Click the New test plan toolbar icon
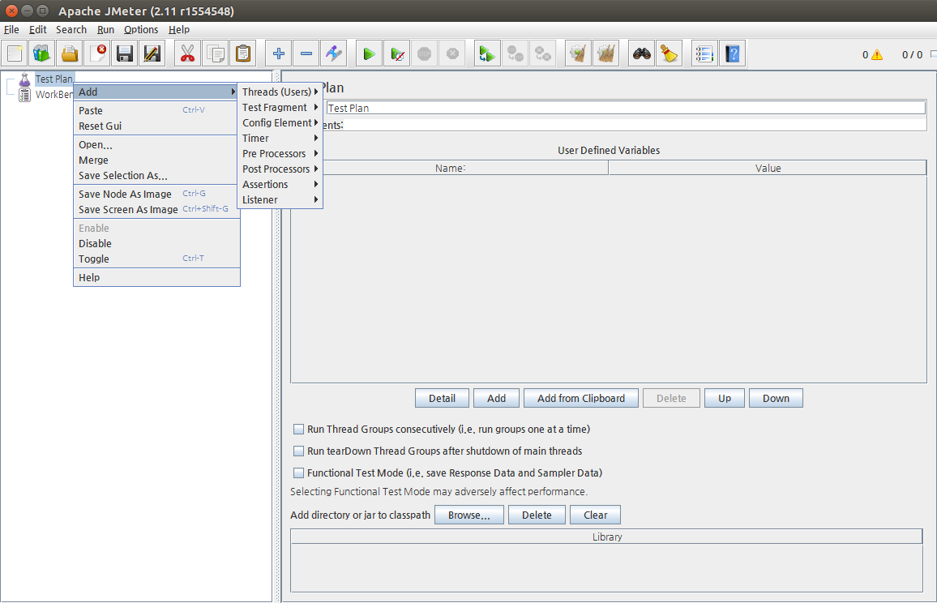The height and width of the screenshot is (603, 937). (x=15, y=53)
